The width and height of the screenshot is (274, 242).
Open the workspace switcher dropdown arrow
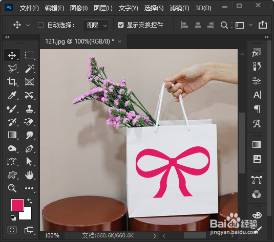[x=250, y=25]
